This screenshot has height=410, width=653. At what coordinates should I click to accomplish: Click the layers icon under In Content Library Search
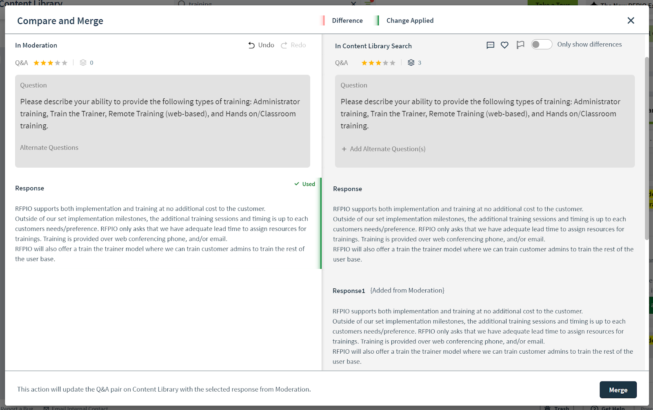click(411, 62)
